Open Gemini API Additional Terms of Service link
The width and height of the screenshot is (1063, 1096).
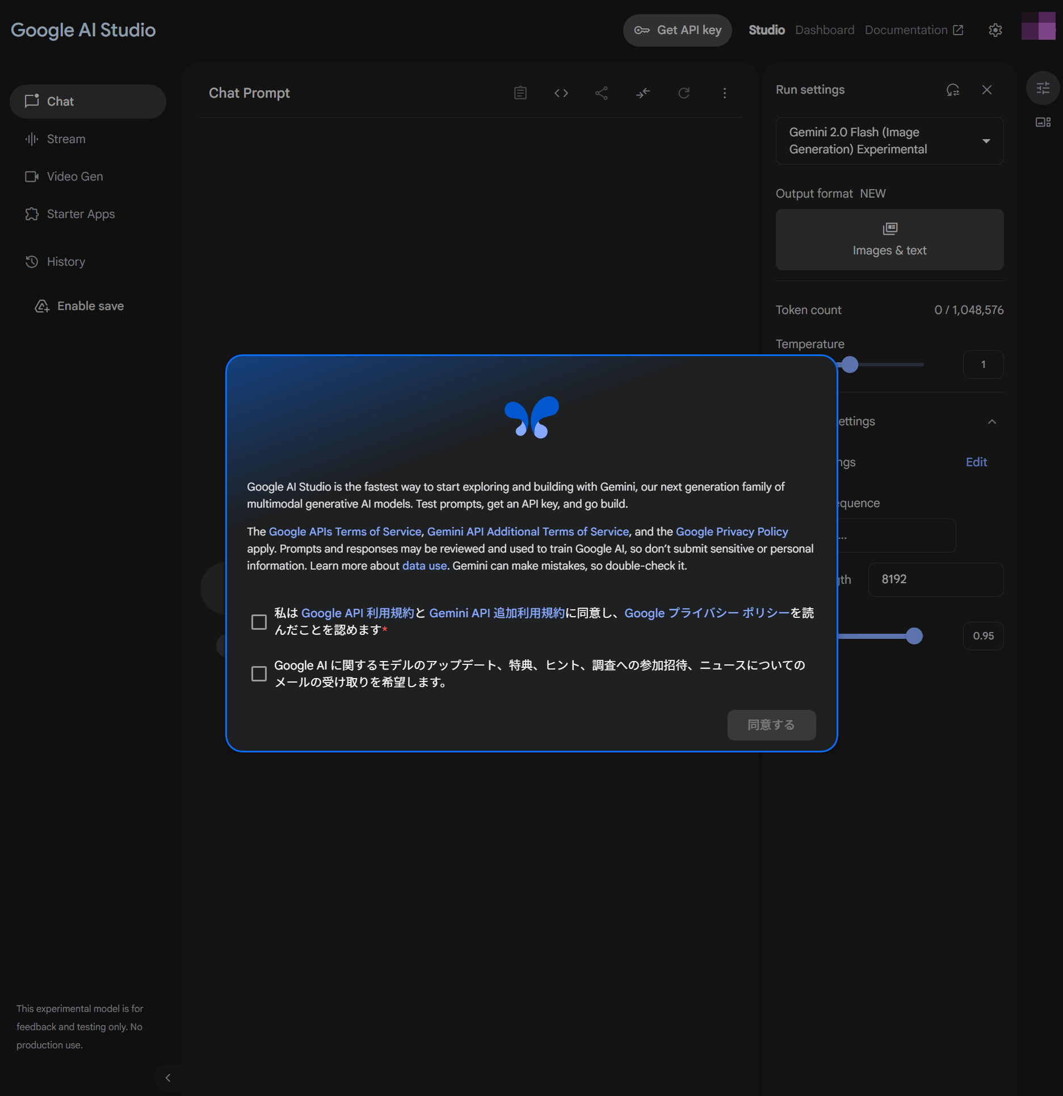click(x=528, y=532)
